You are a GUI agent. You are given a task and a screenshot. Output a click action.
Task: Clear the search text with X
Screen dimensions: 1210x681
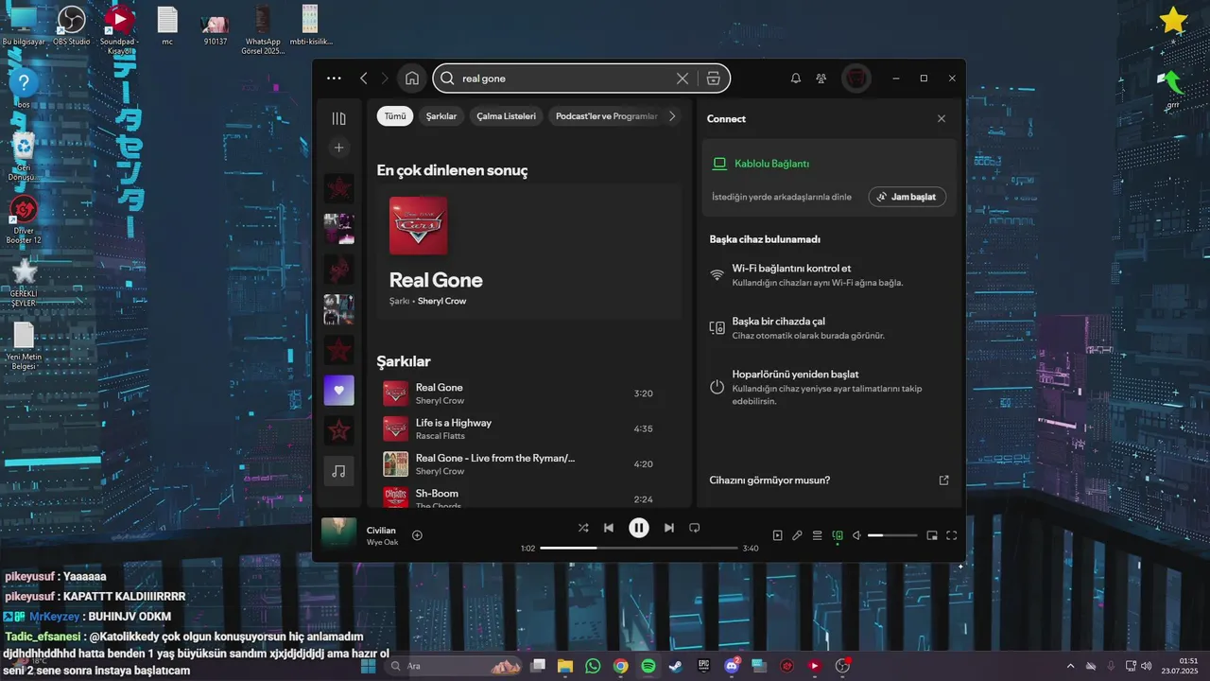(x=683, y=79)
